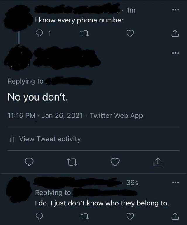Click the Twitter Web App source label
Viewport: 187px width, 225px height.
coord(117,116)
